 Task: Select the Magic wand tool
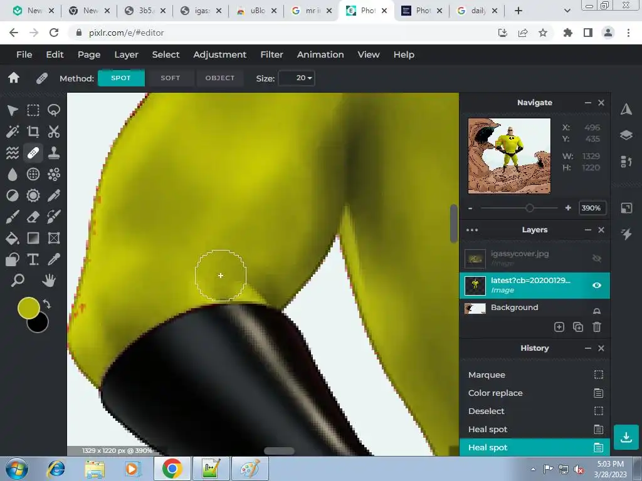point(13,132)
